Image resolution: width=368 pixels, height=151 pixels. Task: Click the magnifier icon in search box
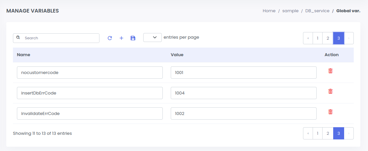pyautogui.click(x=18, y=38)
